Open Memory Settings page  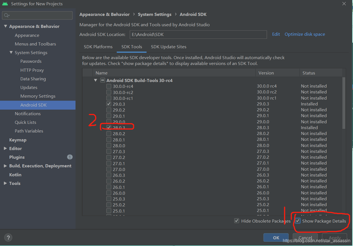38,96
